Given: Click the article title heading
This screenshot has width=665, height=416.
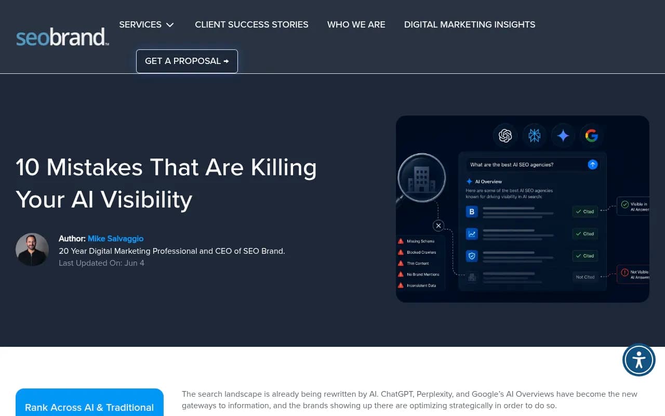Looking at the screenshot, I should coord(166,183).
